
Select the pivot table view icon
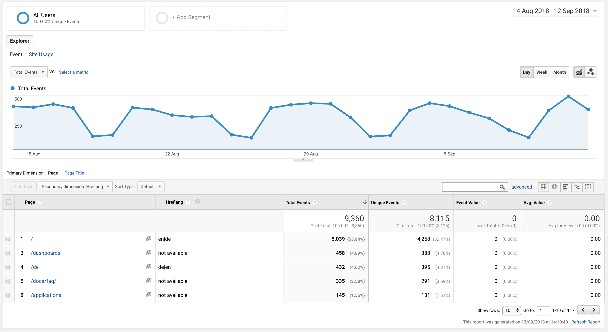pos(588,187)
